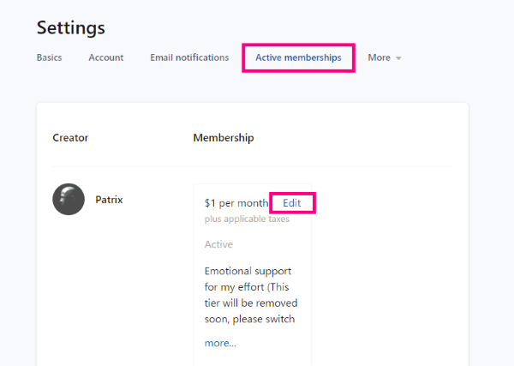
Task: Edit the $1 per month membership
Action: pyautogui.click(x=292, y=203)
